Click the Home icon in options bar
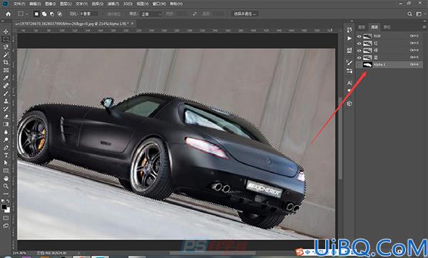428x258 pixels. click(x=9, y=14)
